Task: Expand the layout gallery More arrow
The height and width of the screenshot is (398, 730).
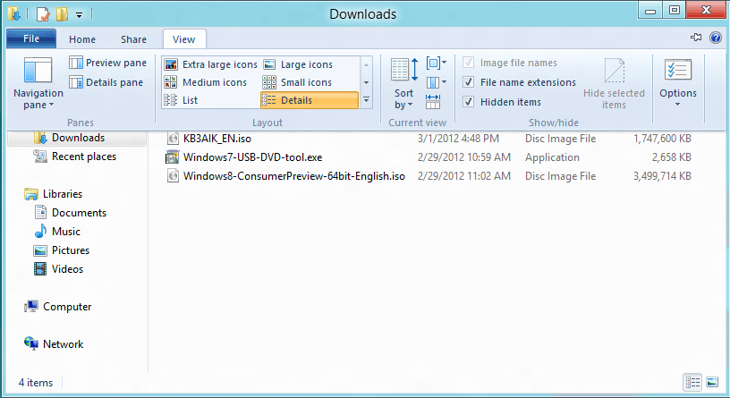Action: (367, 99)
